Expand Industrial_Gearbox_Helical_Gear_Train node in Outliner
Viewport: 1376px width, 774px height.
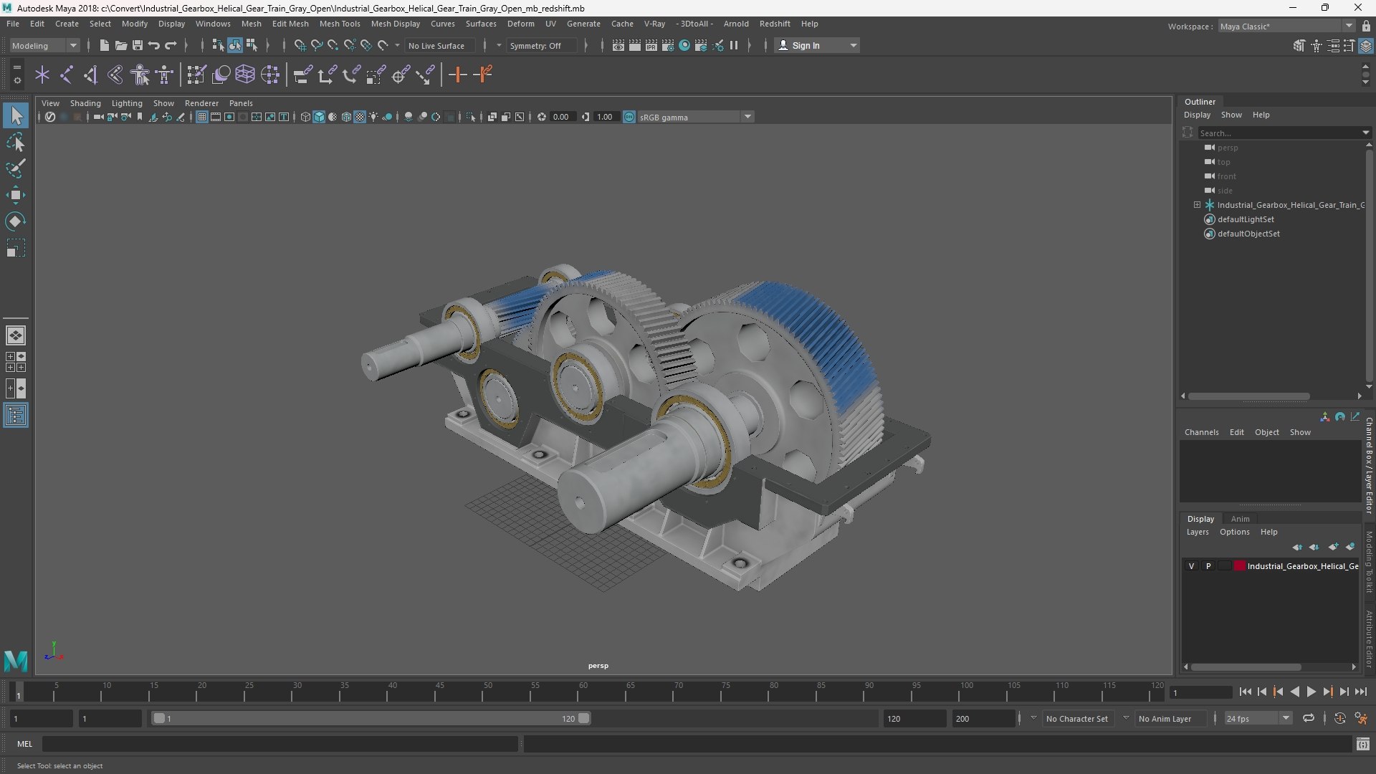tap(1197, 205)
